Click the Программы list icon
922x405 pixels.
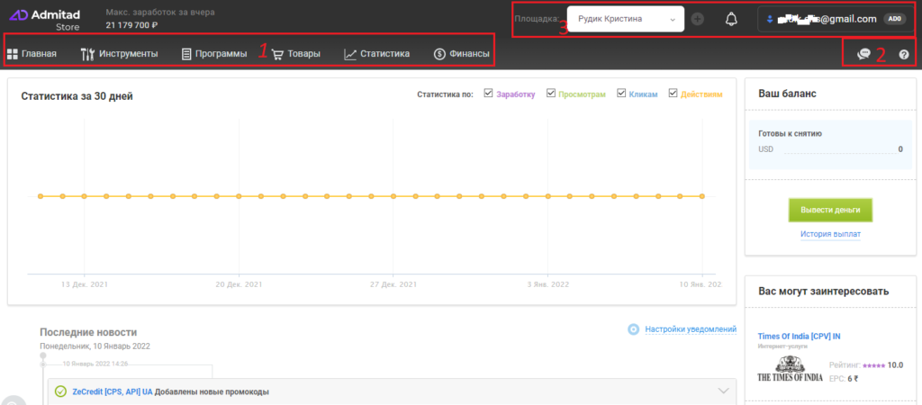click(186, 54)
